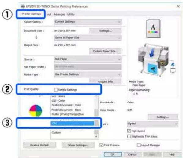
Task: Click the CMYK color wheel icon
Action: pos(35,110)
